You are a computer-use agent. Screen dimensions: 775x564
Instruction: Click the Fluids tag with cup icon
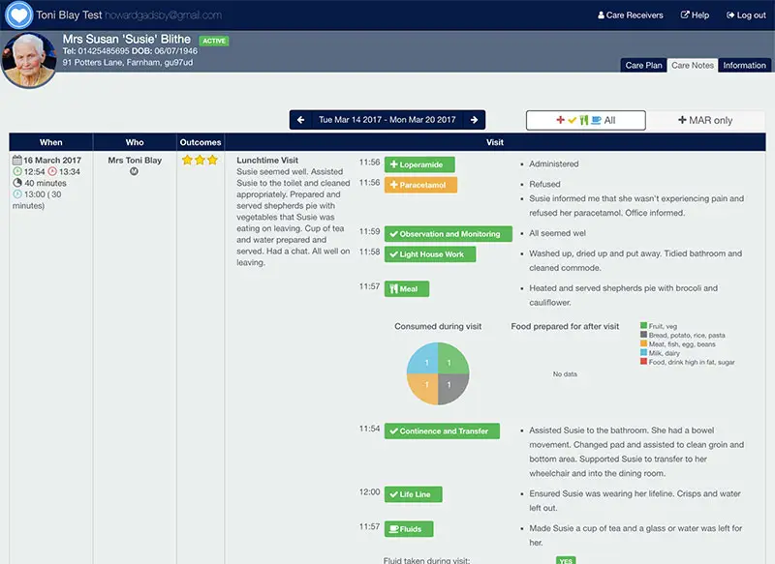[409, 529]
